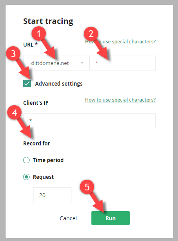Open the dittdomene.net domain dropdown

(56, 63)
